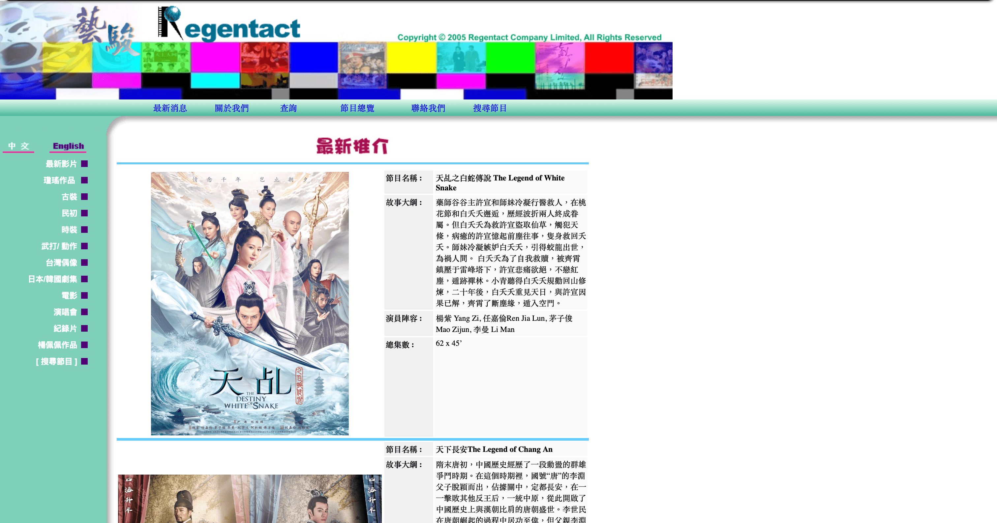
Task: Open the 武打/動作 sidebar category
Action: coord(59,246)
